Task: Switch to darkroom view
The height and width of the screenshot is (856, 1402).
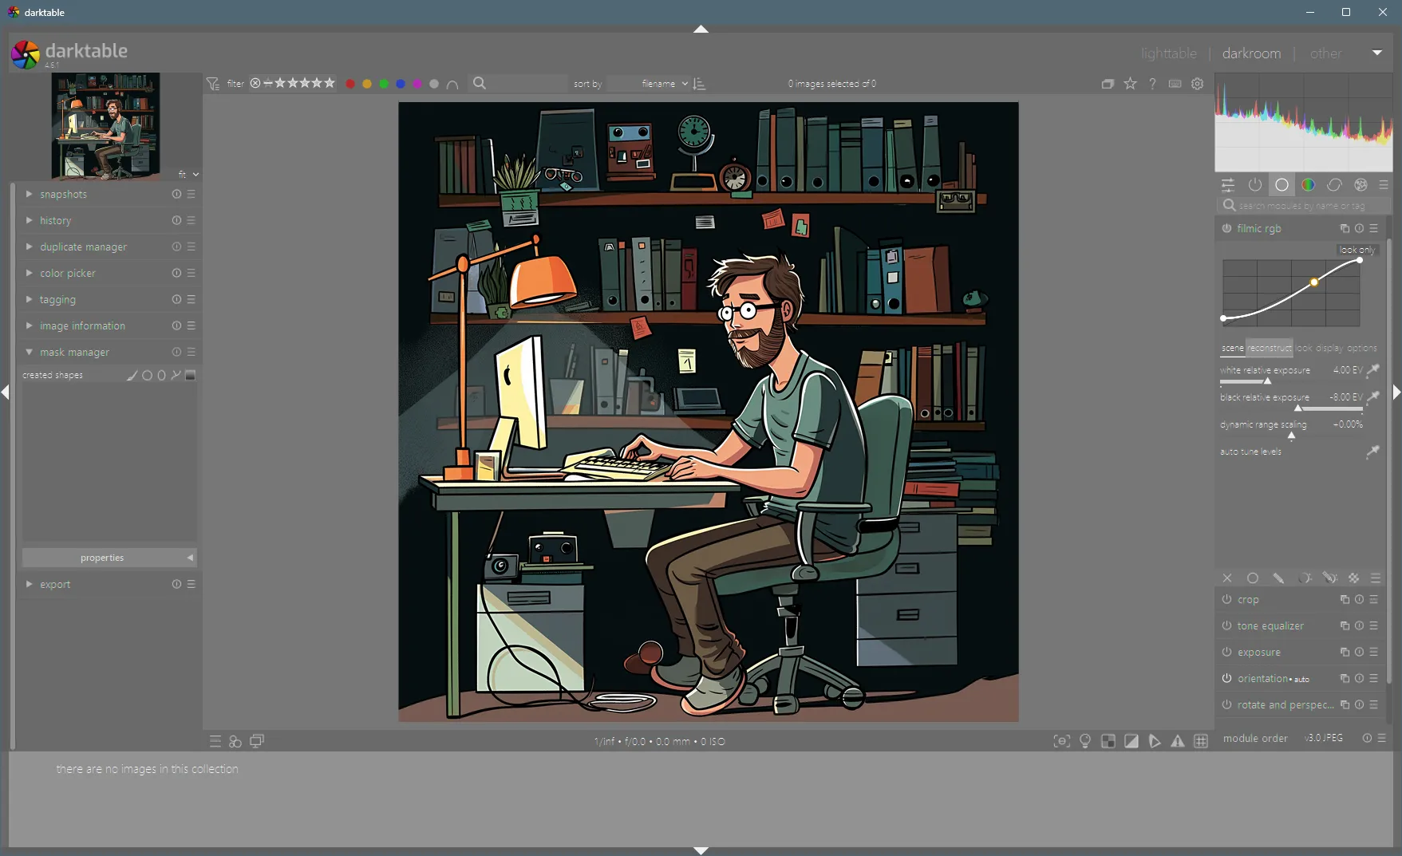Action: tap(1251, 53)
